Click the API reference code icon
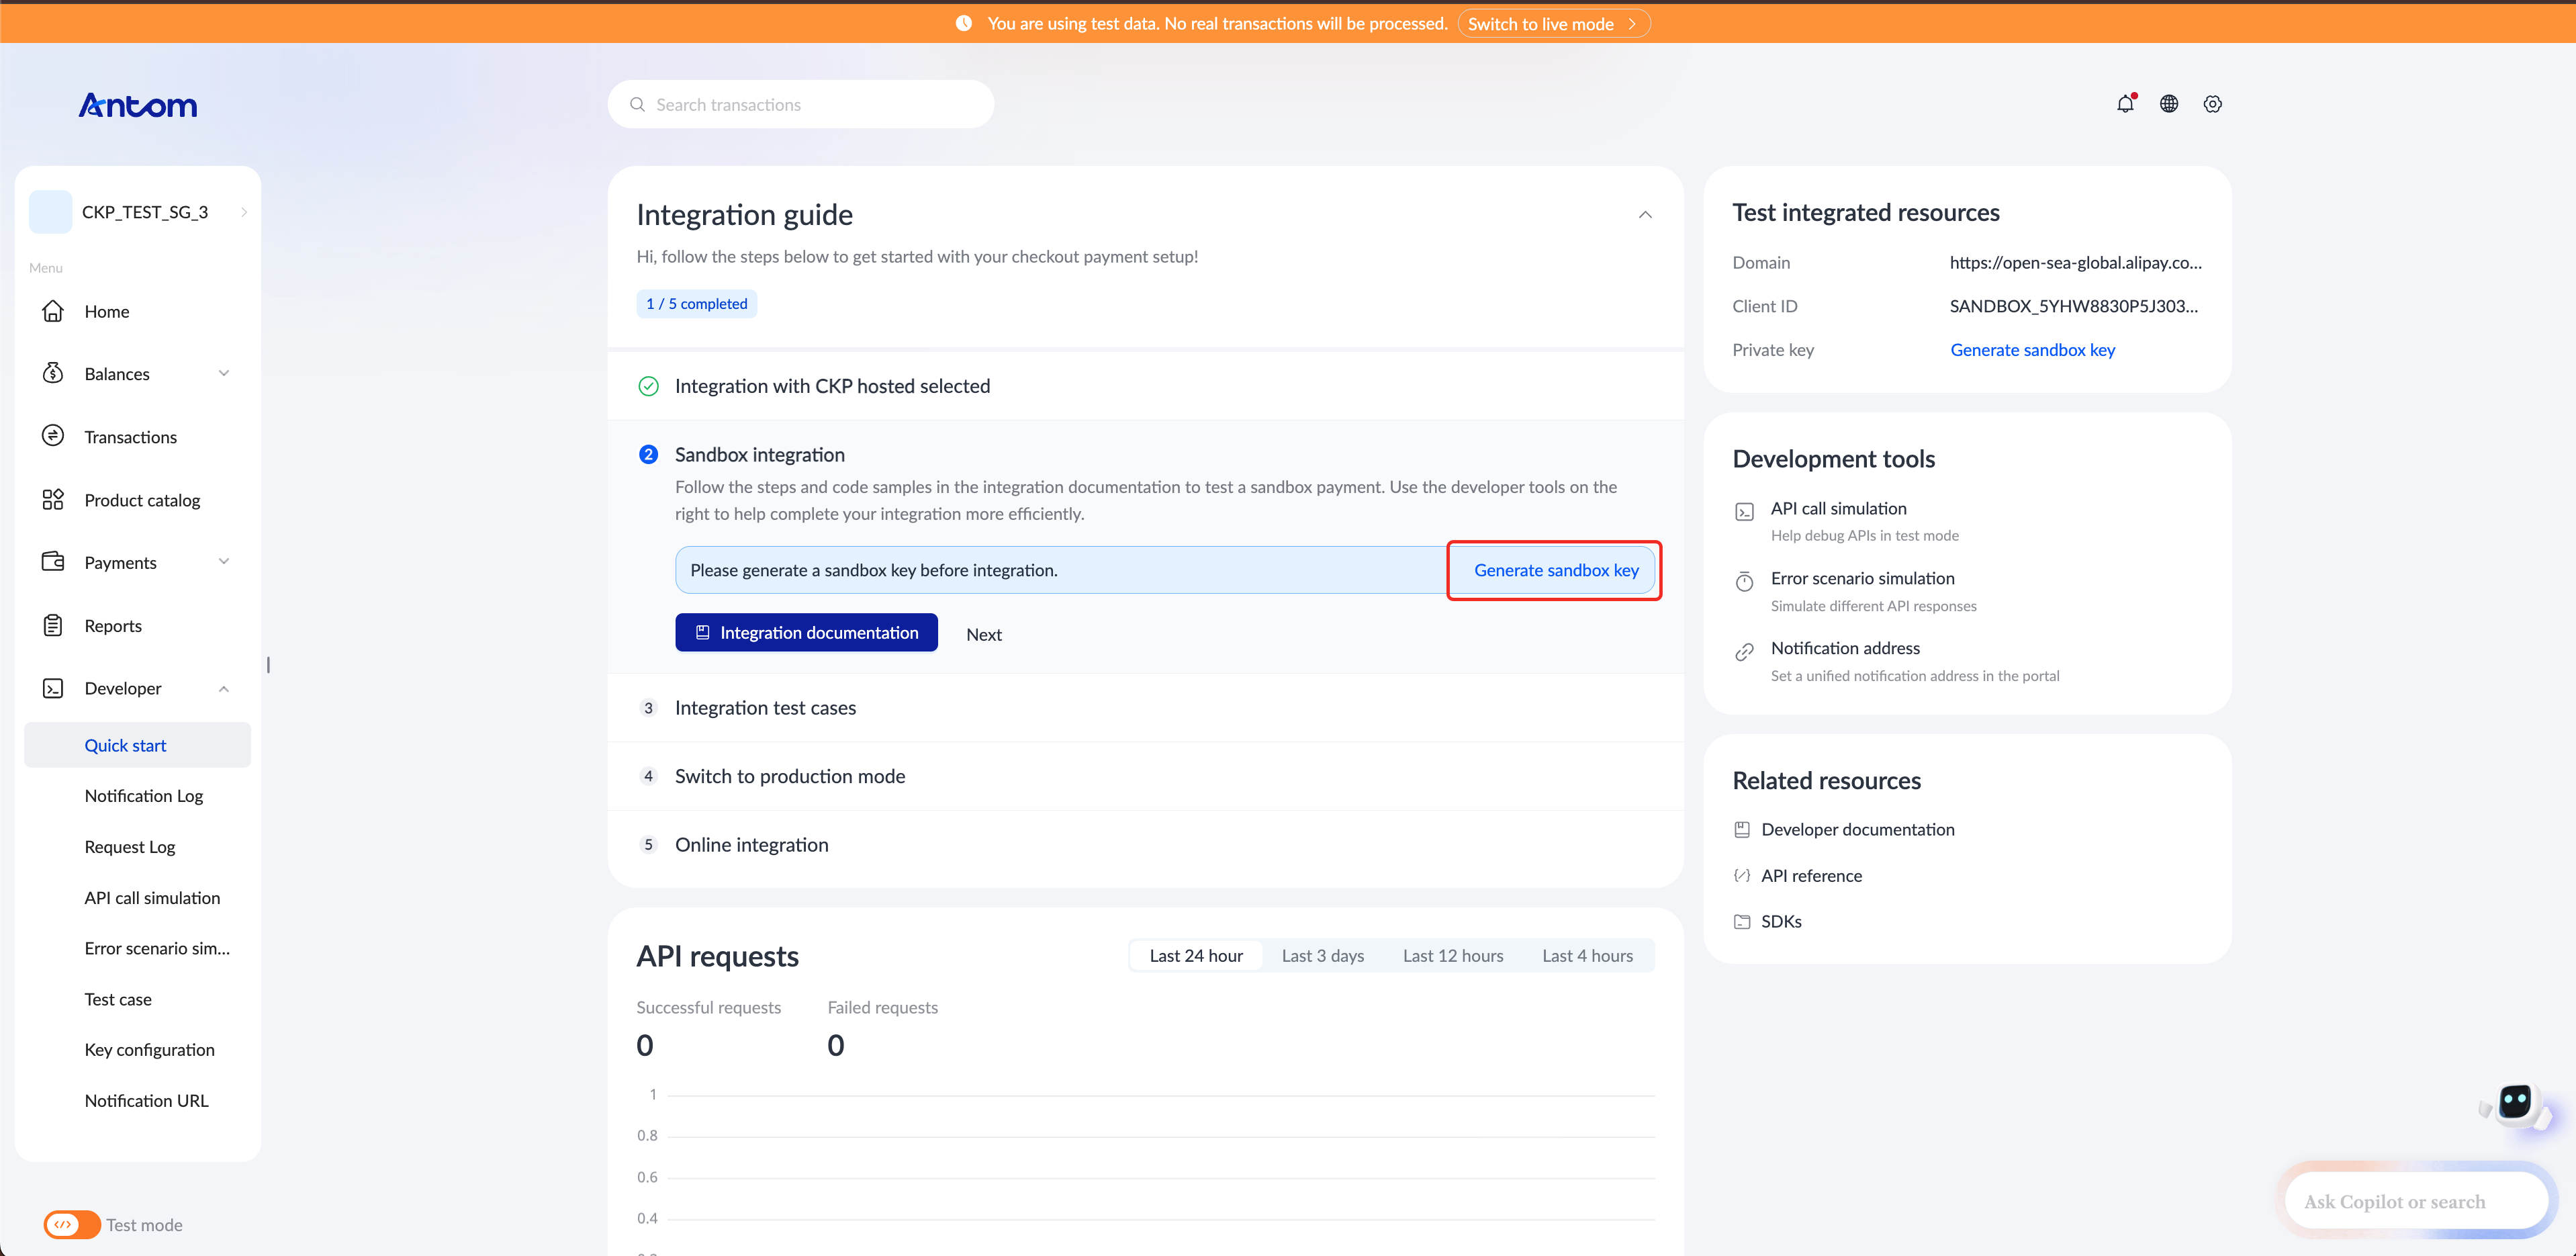The height and width of the screenshot is (1256, 2576). [x=1742, y=875]
